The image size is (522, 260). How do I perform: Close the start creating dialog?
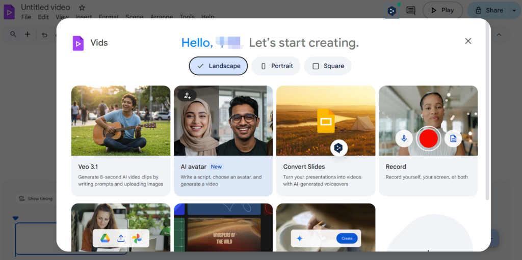[468, 41]
